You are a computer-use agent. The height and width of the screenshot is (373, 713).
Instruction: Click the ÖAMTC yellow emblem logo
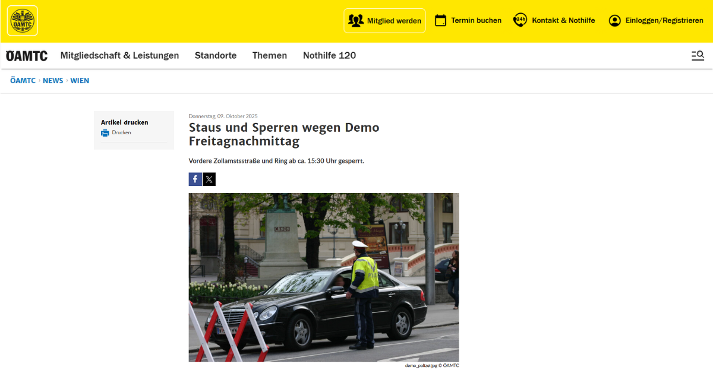pos(23,21)
